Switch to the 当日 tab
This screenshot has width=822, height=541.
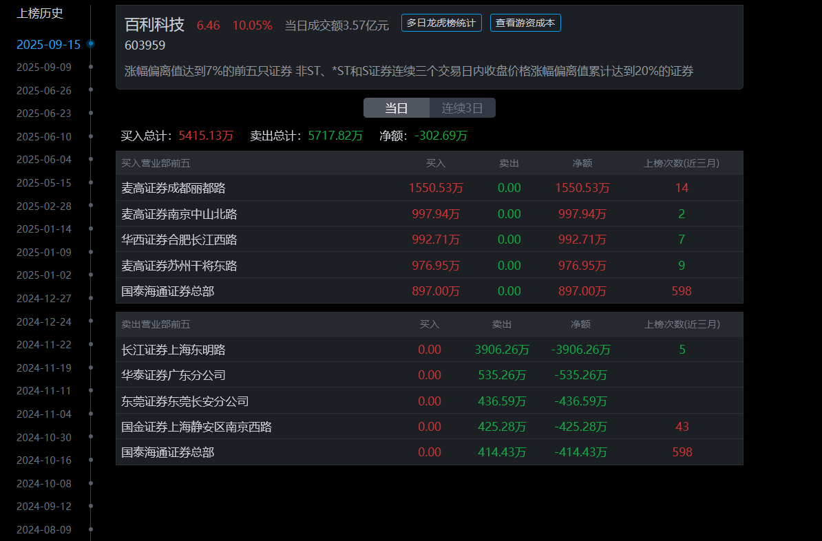click(x=397, y=108)
